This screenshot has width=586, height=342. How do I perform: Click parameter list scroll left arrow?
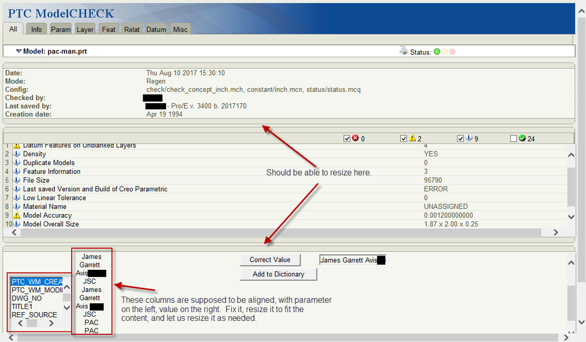click(x=20, y=323)
